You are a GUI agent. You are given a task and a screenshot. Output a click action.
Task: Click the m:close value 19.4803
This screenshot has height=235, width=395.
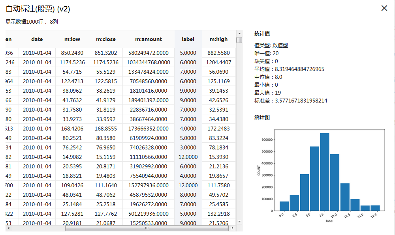tap(106, 176)
